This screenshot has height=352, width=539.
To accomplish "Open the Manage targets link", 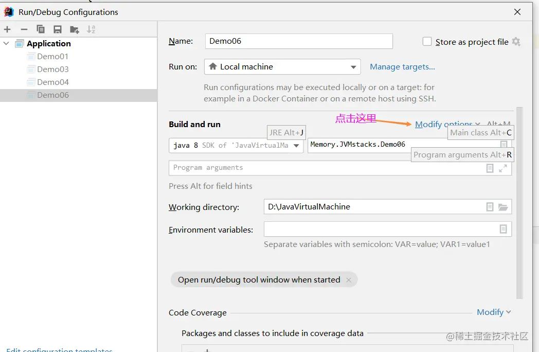I will click(402, 67).
